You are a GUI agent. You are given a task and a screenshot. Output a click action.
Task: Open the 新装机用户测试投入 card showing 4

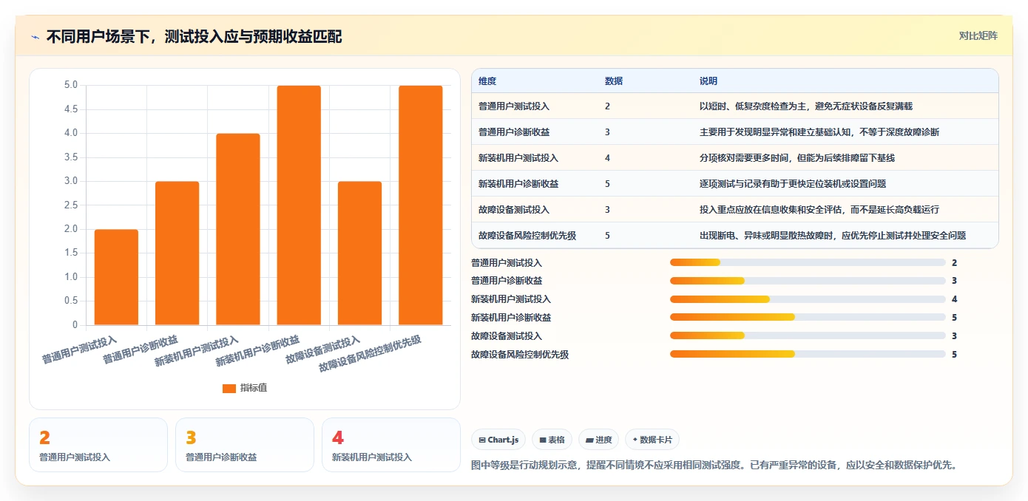coord(391,445)
